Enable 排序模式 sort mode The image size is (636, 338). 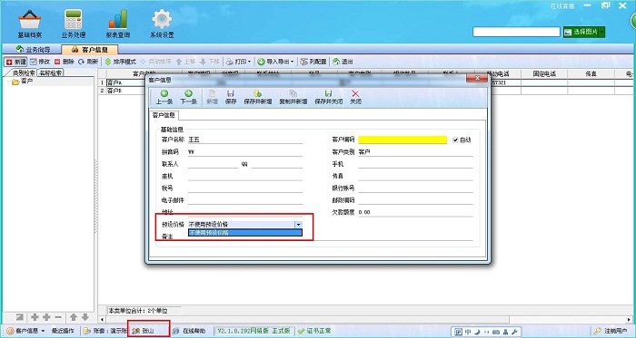pyautogui.click(x=121, y=62)
